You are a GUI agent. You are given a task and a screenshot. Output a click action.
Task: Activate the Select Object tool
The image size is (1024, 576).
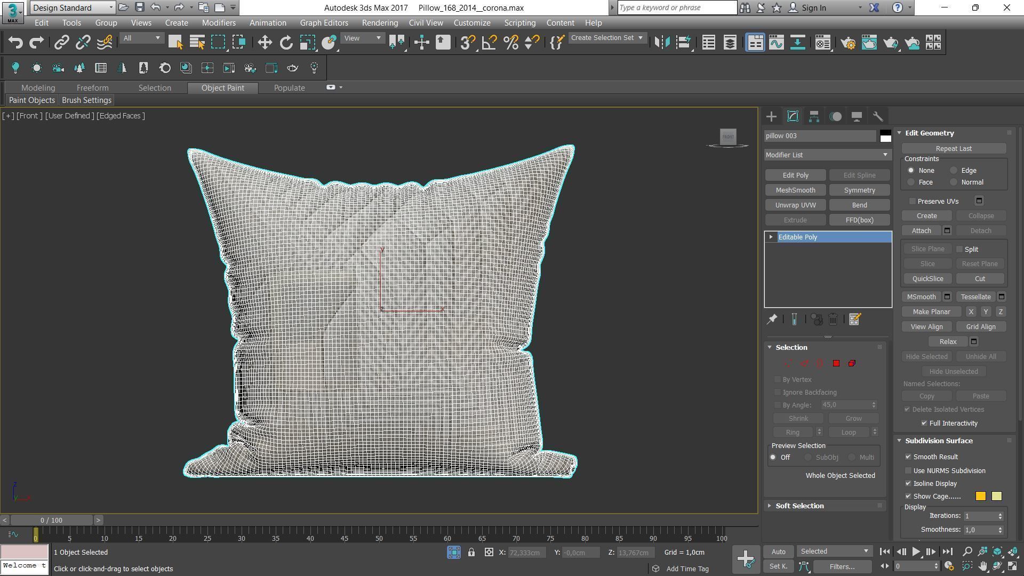coord(175,43)
